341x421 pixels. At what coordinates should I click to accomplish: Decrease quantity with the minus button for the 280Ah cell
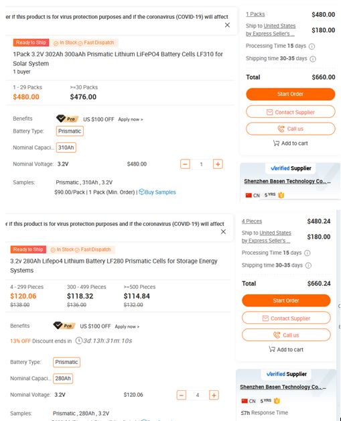182,396
